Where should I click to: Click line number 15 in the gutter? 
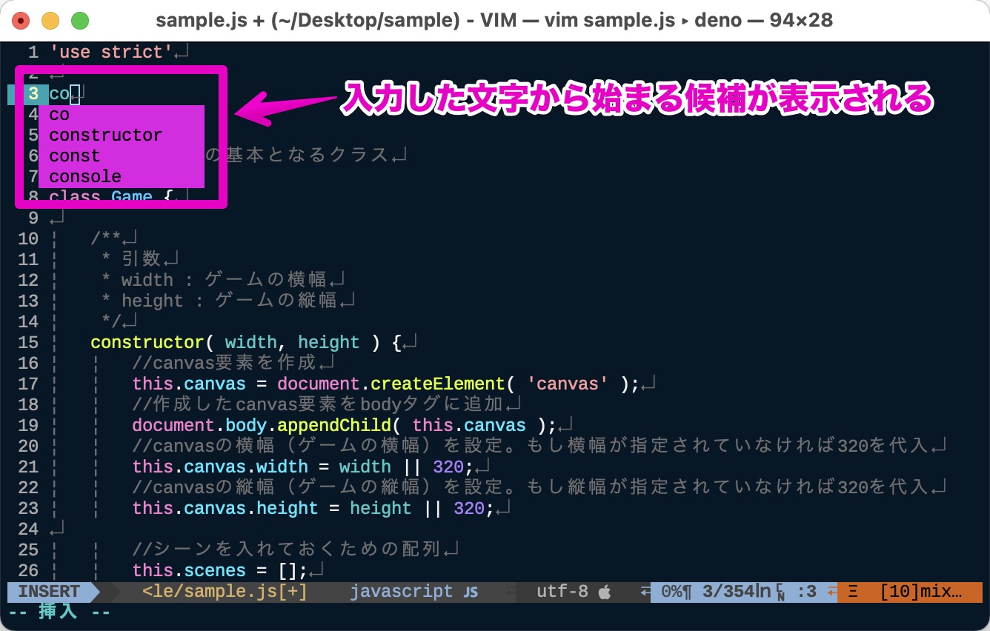point(28,341)
